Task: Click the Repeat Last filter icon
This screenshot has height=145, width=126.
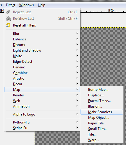Action: [8, 12]
